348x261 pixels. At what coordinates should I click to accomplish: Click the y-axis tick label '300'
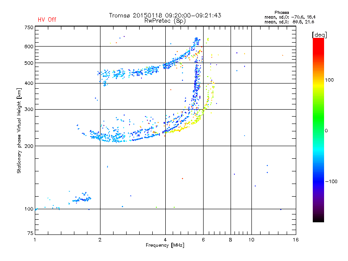29,110
